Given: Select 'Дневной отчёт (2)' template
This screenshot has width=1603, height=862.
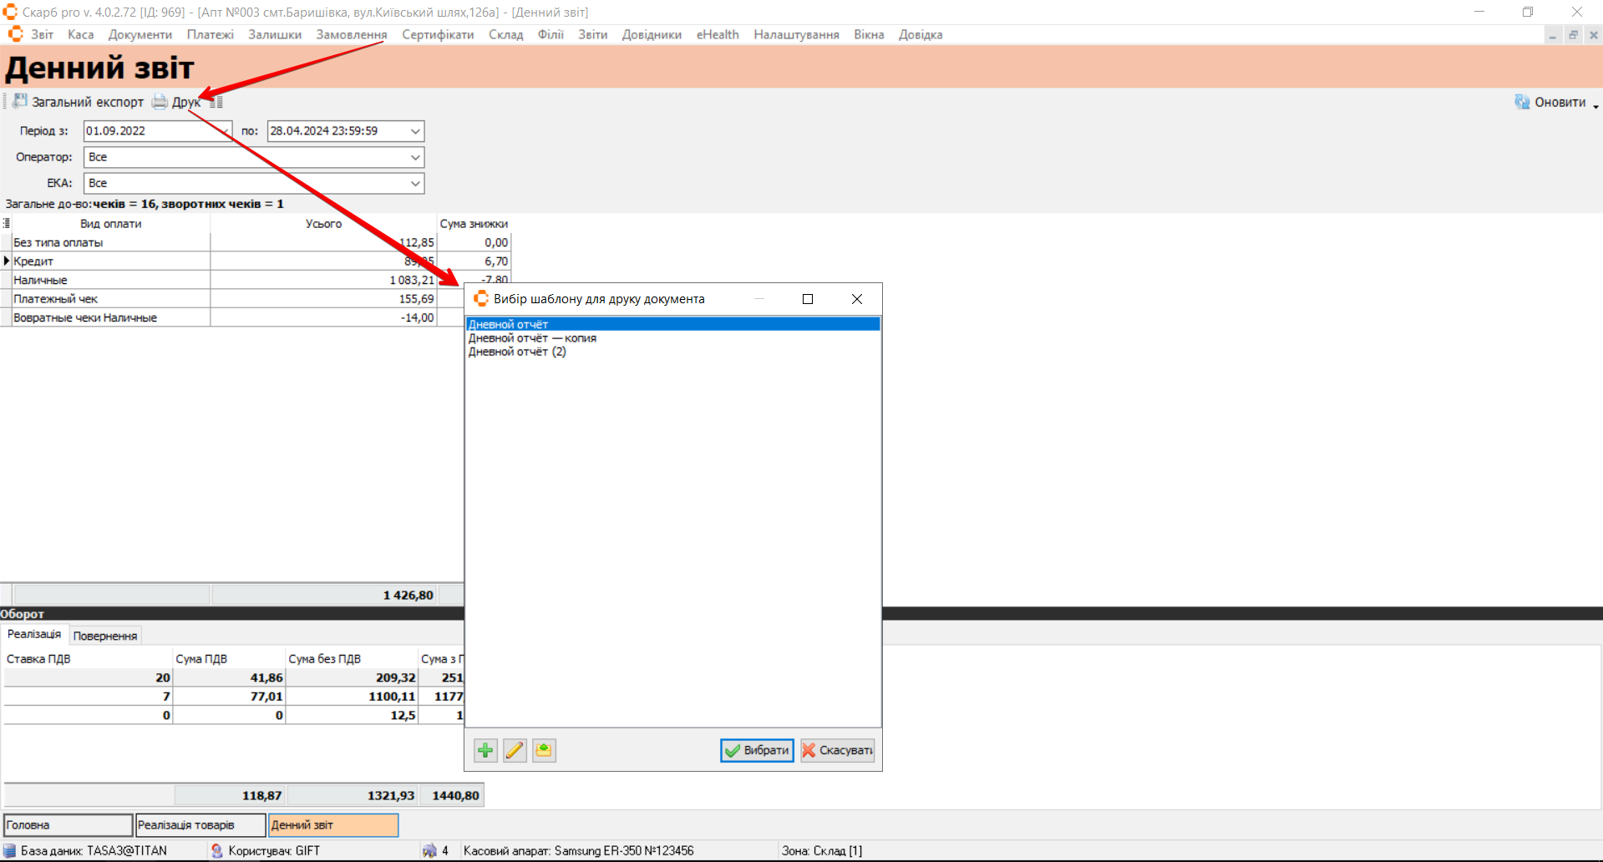Looking at the screenshot, I should pos(517,352).
